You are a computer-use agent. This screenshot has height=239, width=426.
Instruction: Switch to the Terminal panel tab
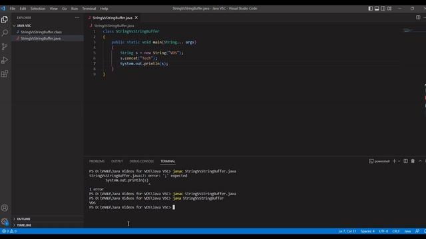[x=168, y=161]
